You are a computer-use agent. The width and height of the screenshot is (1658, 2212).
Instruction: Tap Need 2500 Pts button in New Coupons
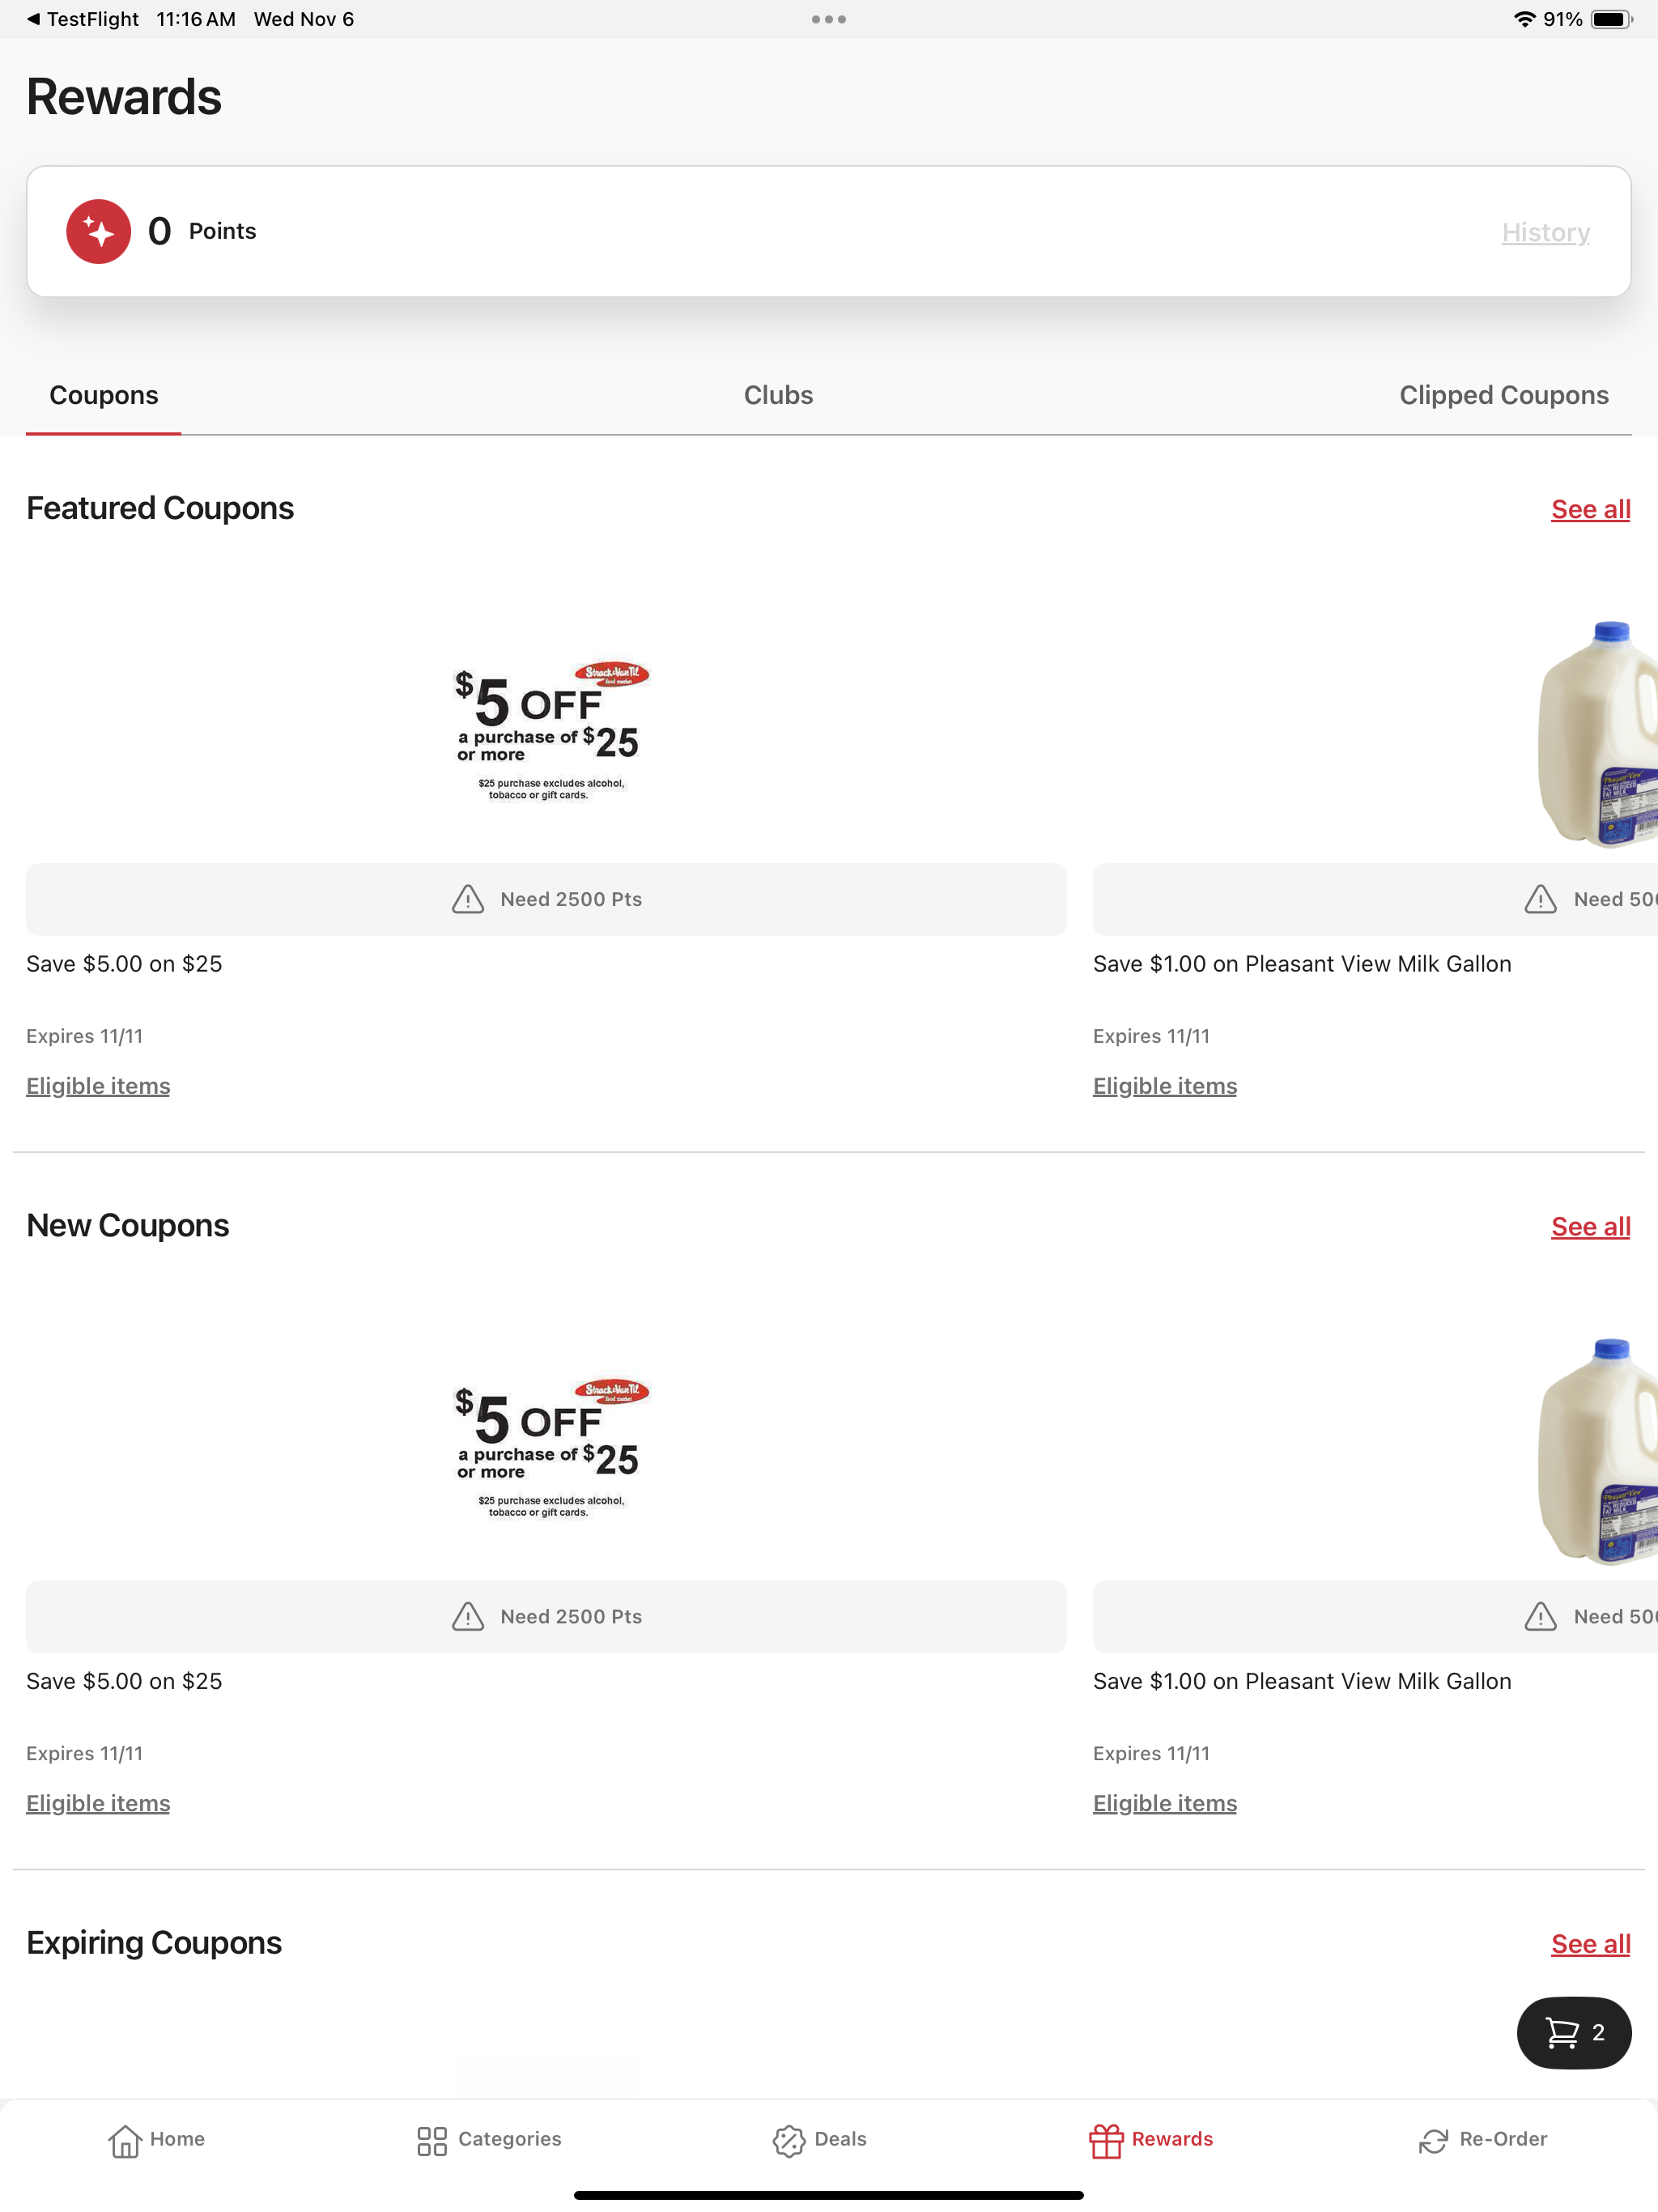546,1616
